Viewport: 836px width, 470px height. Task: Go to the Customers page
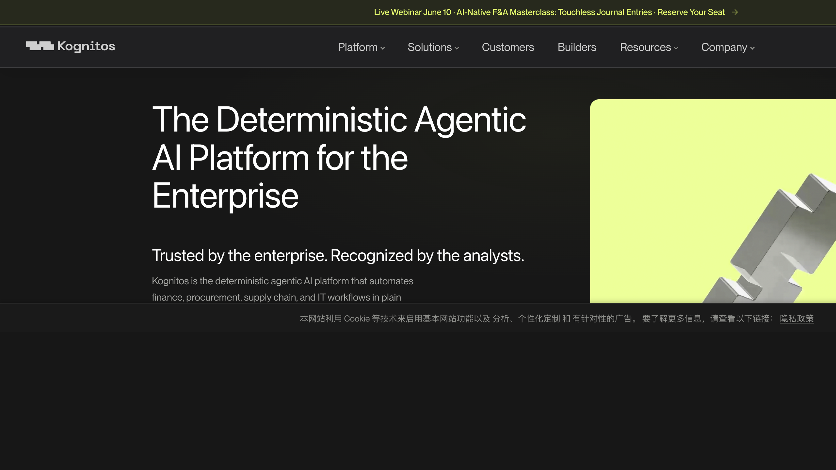(508, 47)
